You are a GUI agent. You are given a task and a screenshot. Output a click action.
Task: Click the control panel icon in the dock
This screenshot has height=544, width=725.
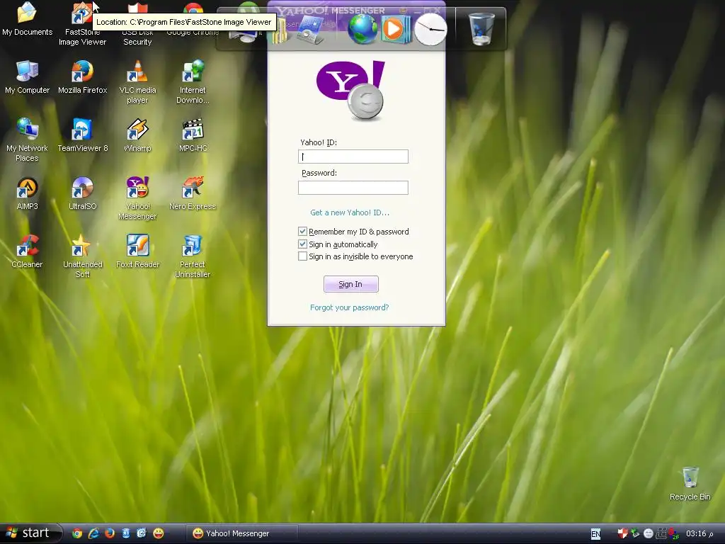[310, 30]
